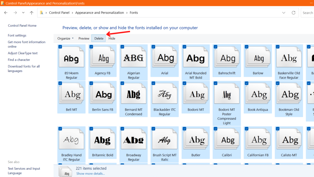Click Show more details link
Image resolution: width=314 pixels, height=177 pixels.
90,174
